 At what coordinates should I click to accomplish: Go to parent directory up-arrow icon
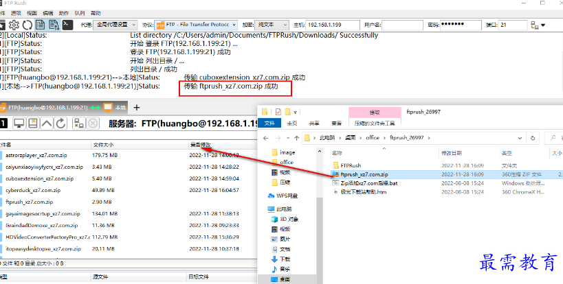pyautogui.click(x=46, y=123)
